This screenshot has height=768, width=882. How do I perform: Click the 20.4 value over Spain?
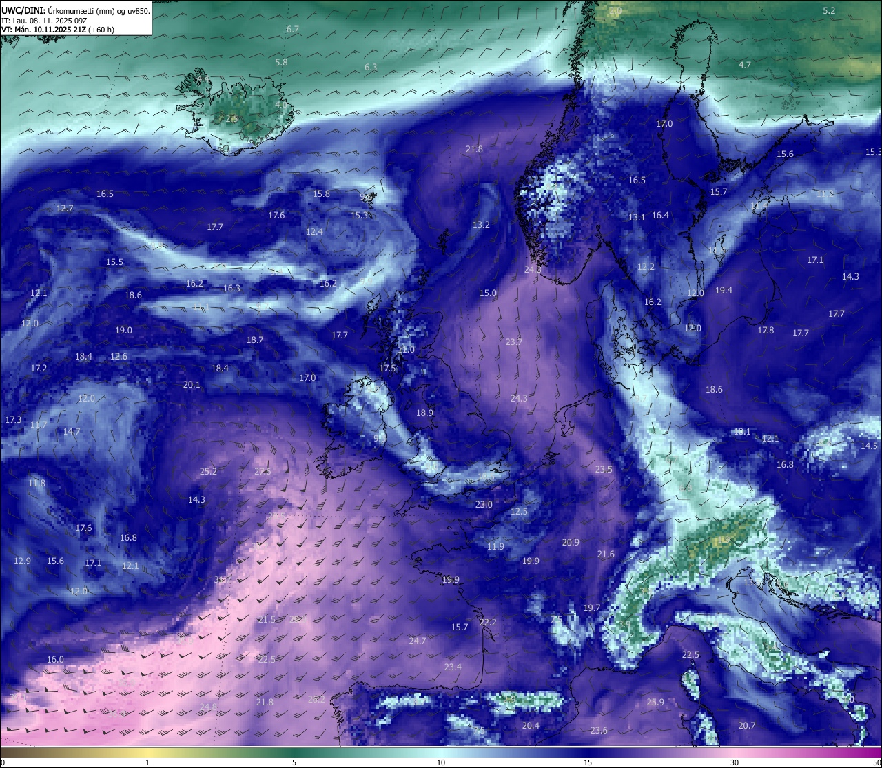[x=531, y=726]
